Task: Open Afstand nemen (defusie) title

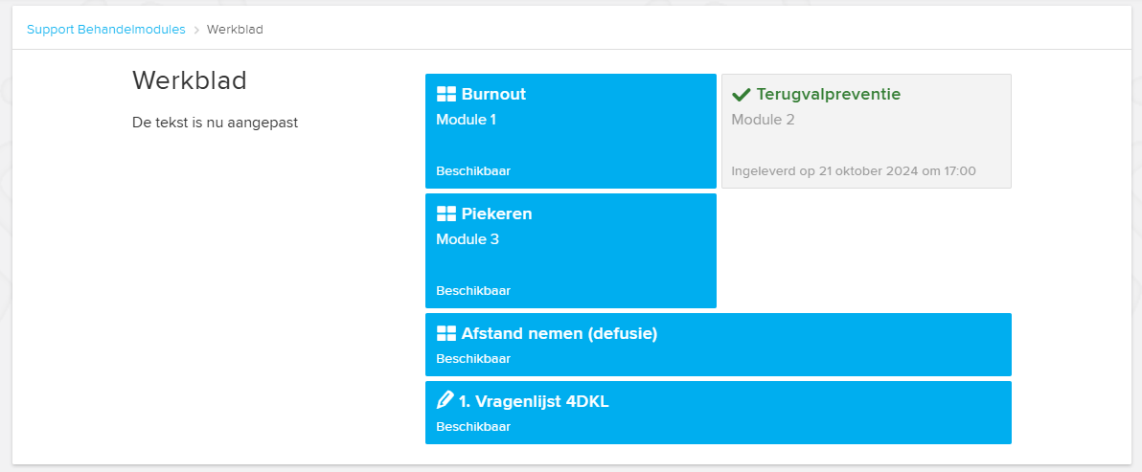Action: tap(560, 334)
